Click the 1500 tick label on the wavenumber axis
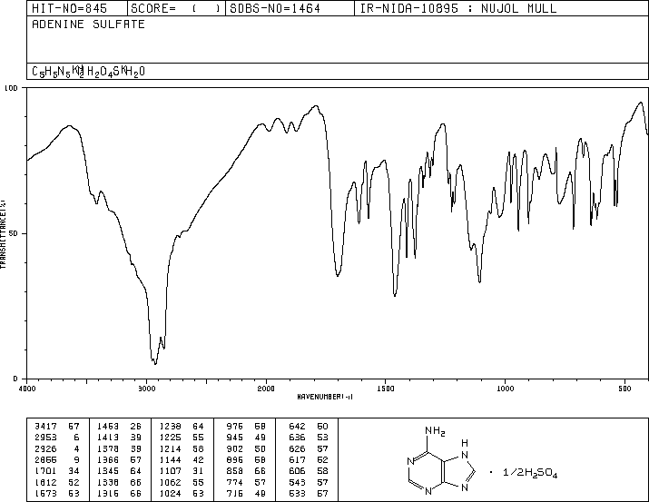Viewport: 649px width, 502px height. tap(386, 389)
